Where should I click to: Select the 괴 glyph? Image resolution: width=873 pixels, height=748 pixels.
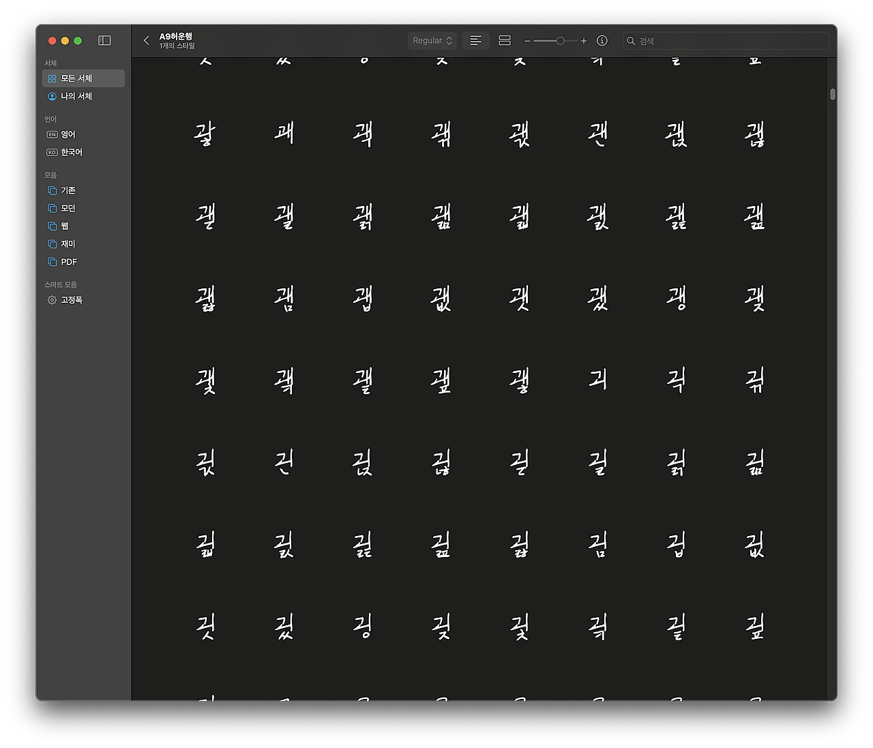pyautogui.click(x=598, y=379)
